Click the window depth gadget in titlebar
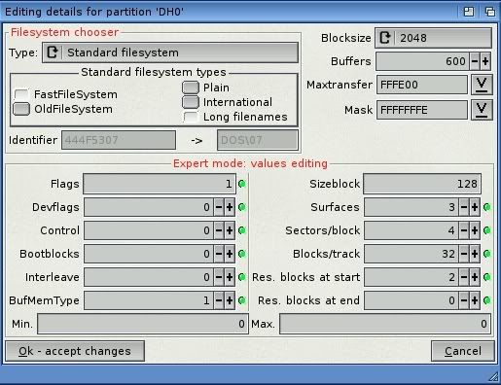The height and width of the screenshot is (385, 501). (x=489, y=12)
